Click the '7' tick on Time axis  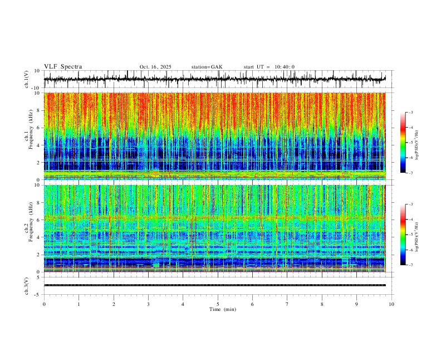[x=287, y=304]
